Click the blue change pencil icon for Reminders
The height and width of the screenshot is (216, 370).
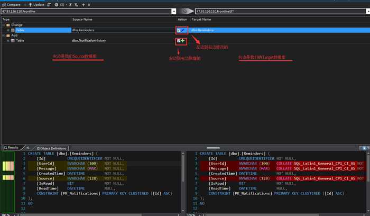click(x=183, y=30)
